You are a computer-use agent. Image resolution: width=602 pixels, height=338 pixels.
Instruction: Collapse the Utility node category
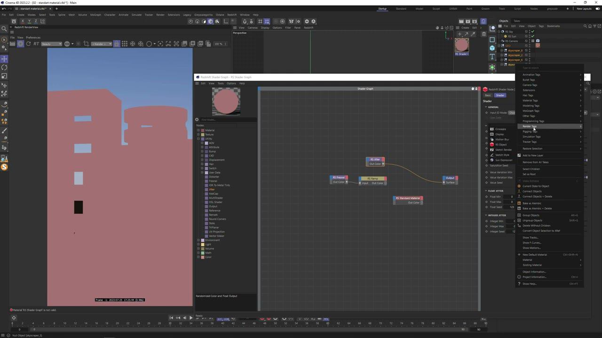198,139
